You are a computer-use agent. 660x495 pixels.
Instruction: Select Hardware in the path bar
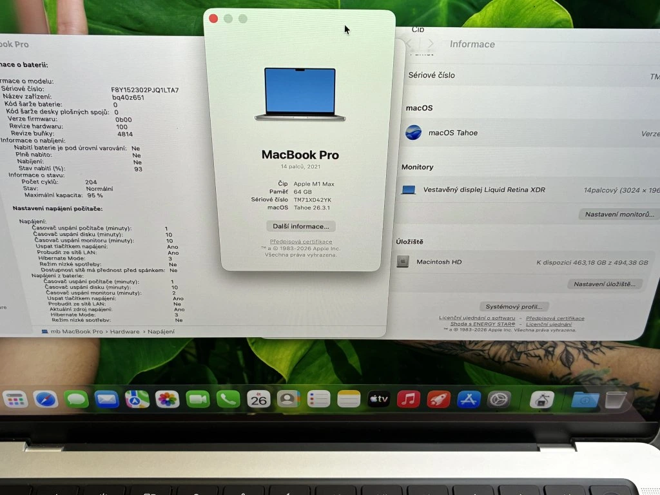click(x=124, y=332)
